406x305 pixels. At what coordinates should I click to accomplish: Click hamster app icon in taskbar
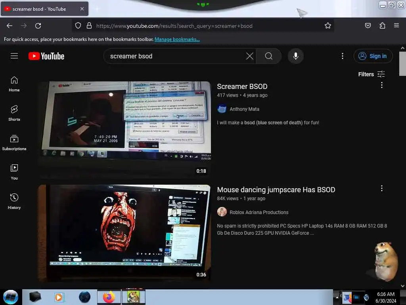click(134, 297)
